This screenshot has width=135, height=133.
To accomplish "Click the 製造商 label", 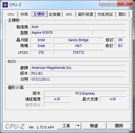I will [x=22, y=27].
